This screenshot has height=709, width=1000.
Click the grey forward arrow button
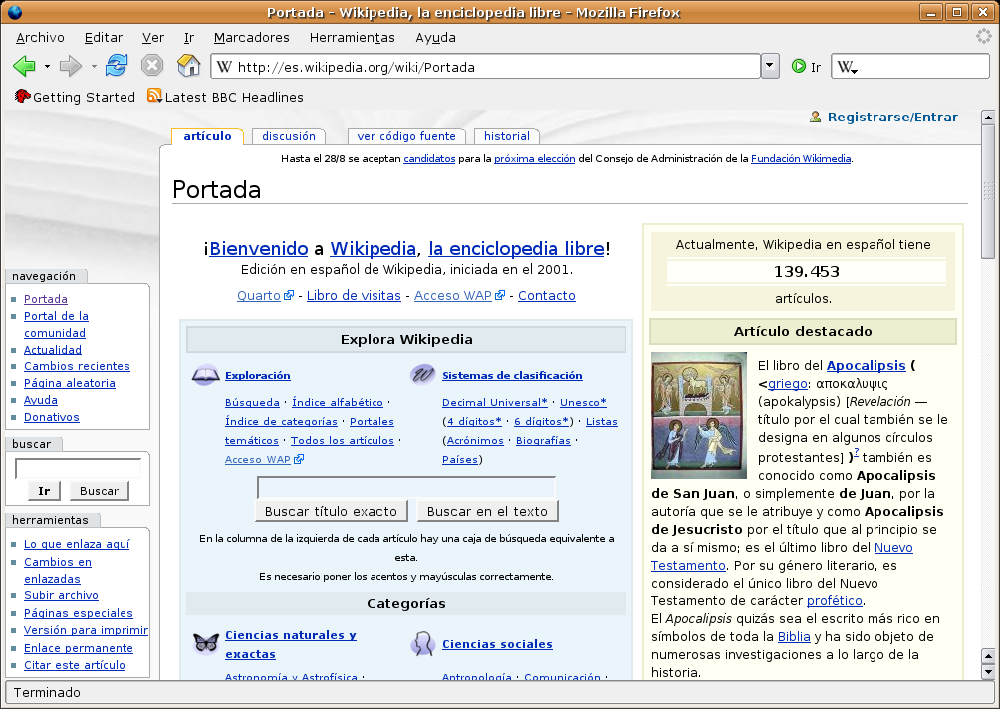click(x=70, y=66)
